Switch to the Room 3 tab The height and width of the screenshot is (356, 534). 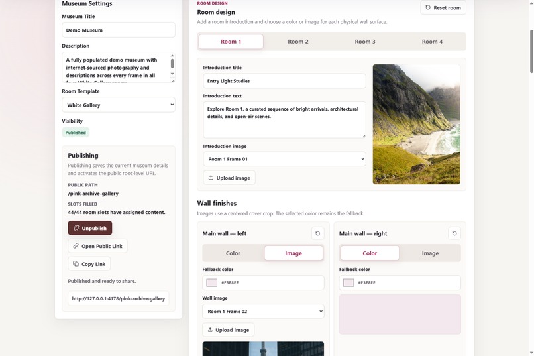[x=365, y=42]
